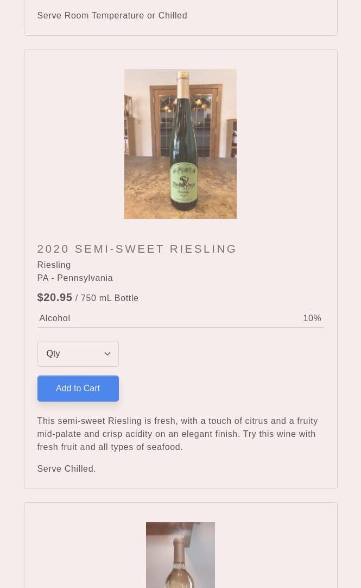Click the 10% alcohol value
The width and height of the screenshot is (361, 588).
(x=312, y=318)
